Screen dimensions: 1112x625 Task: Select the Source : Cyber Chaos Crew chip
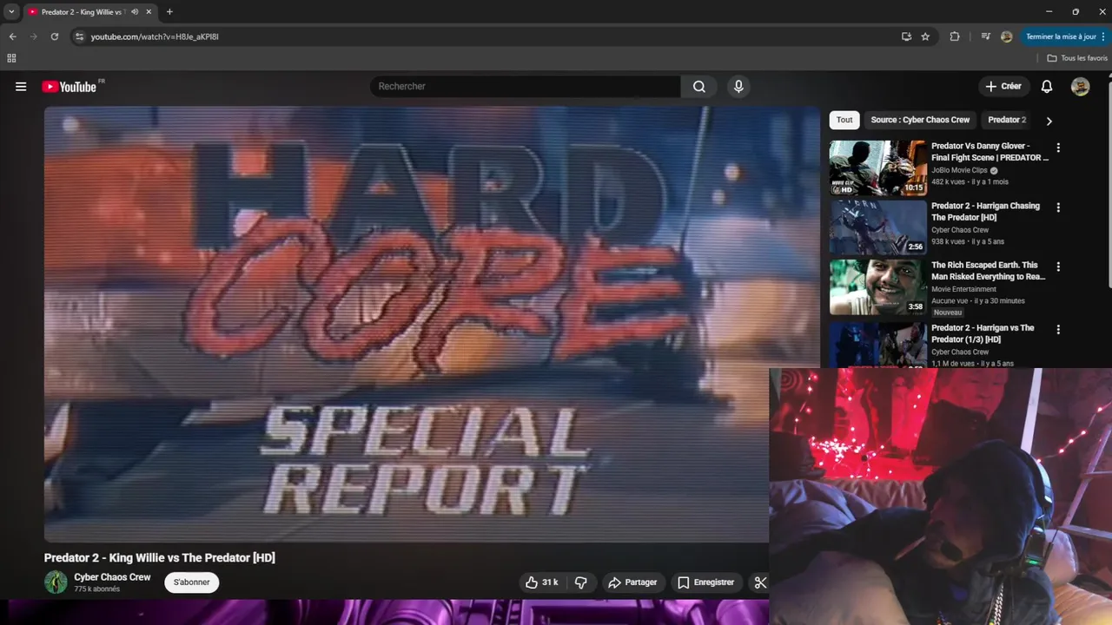pos(920,120)
